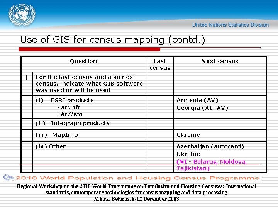Image resolution: width=278 pixels, height=208 pixels.
Task: Select the 'United Nations Statistics Division' text
Action: tap(231, 25)
